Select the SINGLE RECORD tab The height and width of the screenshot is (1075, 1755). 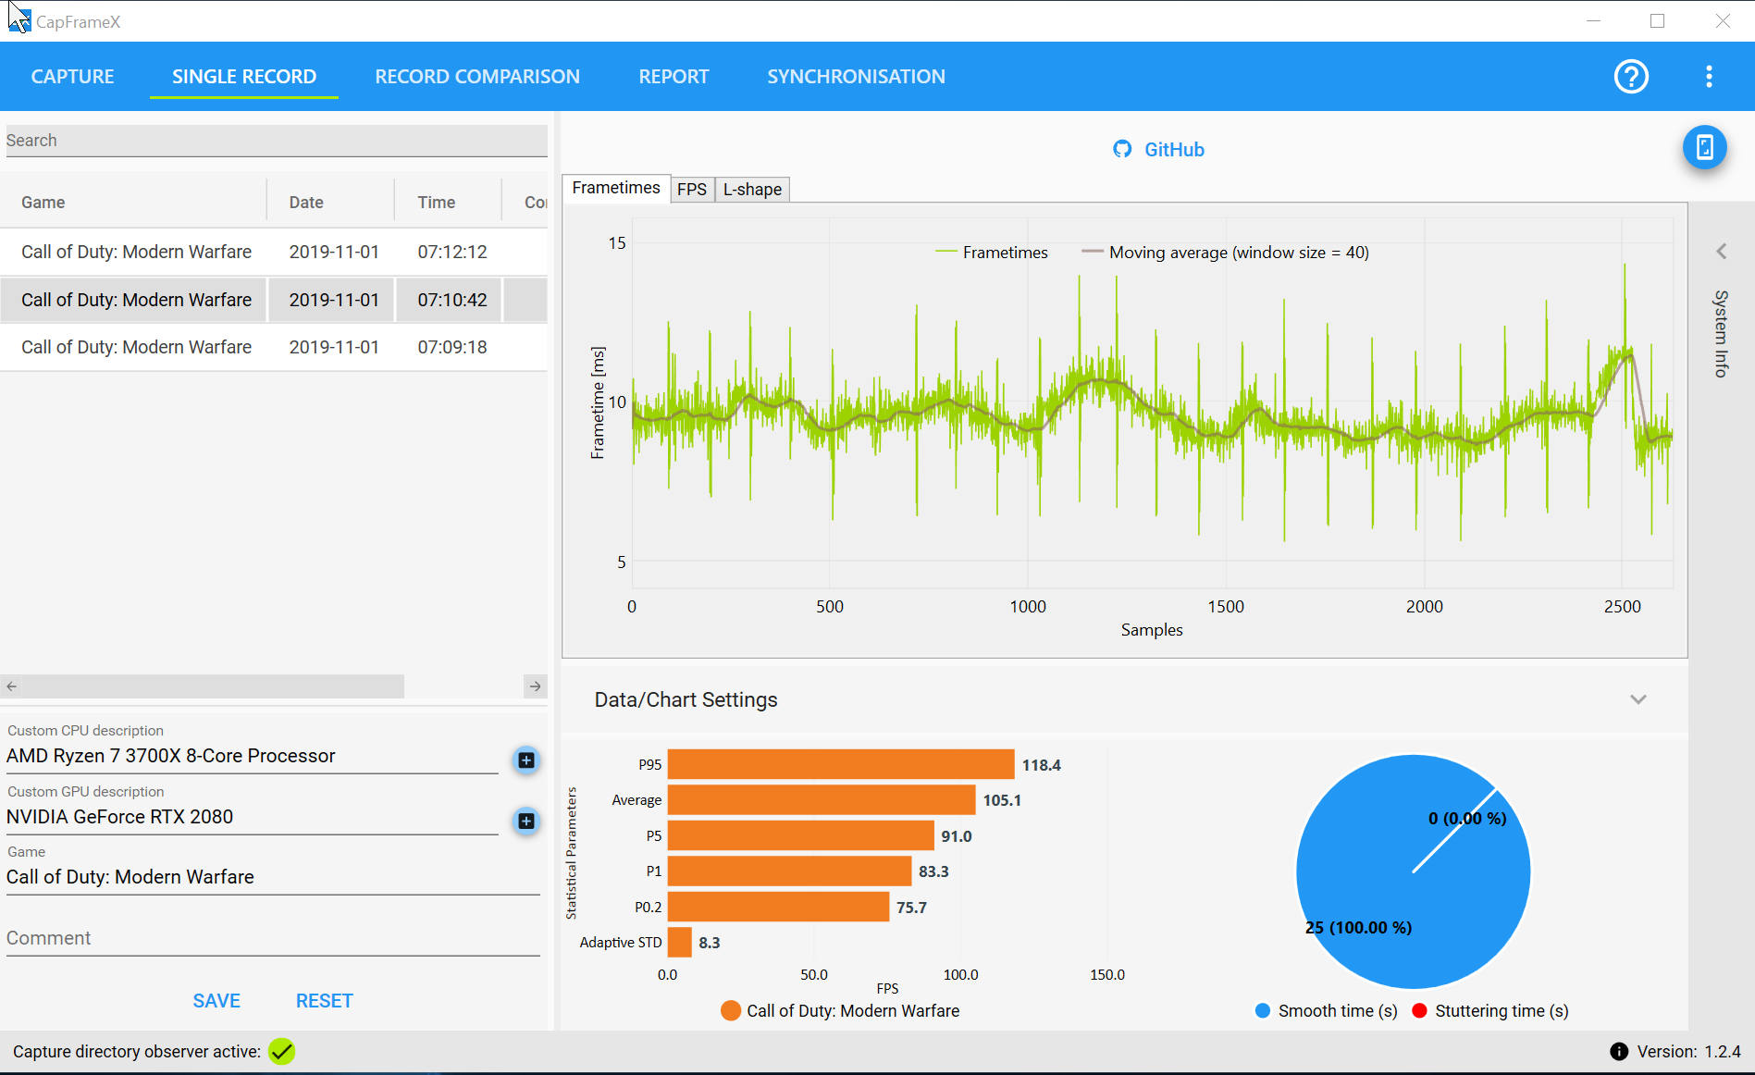click(244, 77)
